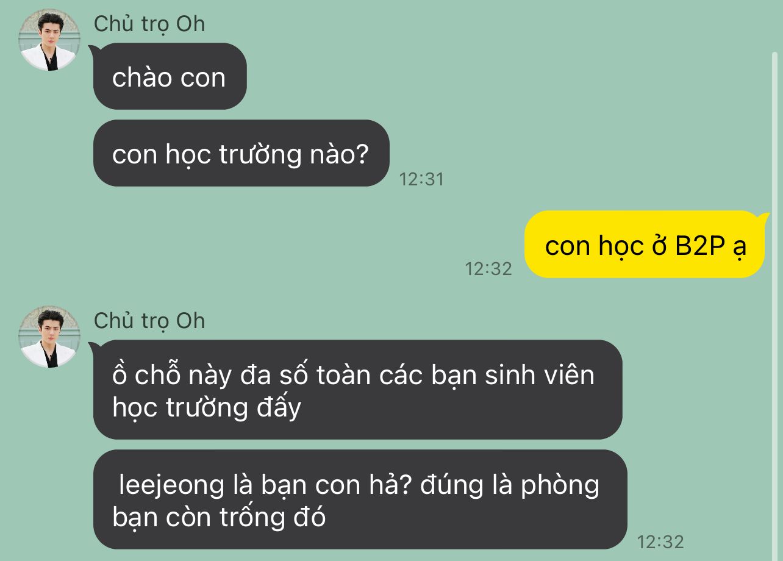Select the 'leejeong là bạn con hả?' message bubble

click(x=360, y=499)
